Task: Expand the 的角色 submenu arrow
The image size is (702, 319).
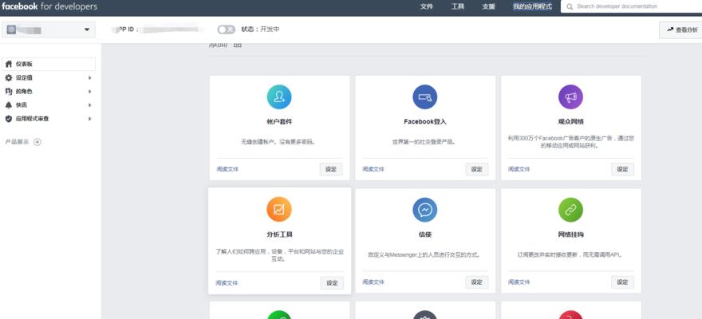Action: pyautogui.click(x=89, y=91)
